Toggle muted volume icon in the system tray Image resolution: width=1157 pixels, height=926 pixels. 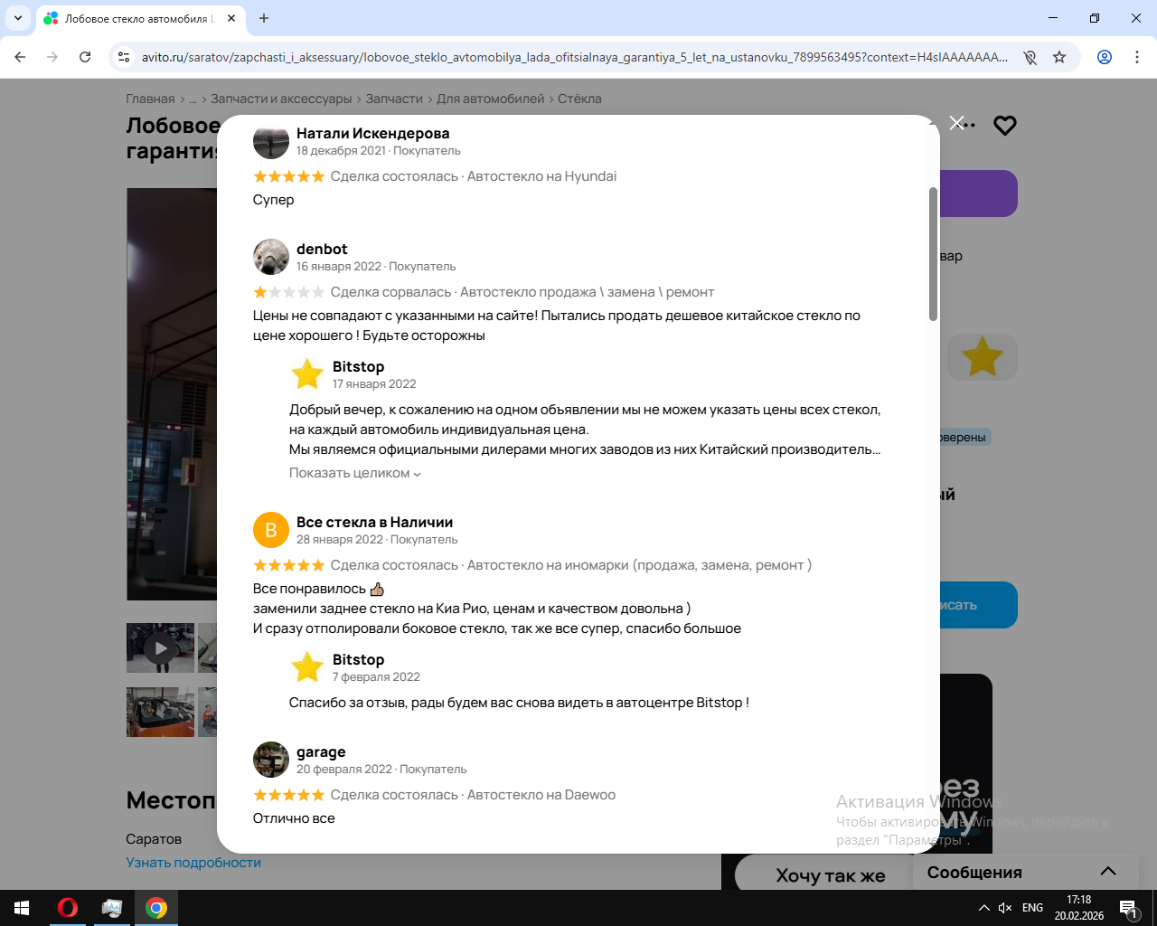click(1005, 908)
